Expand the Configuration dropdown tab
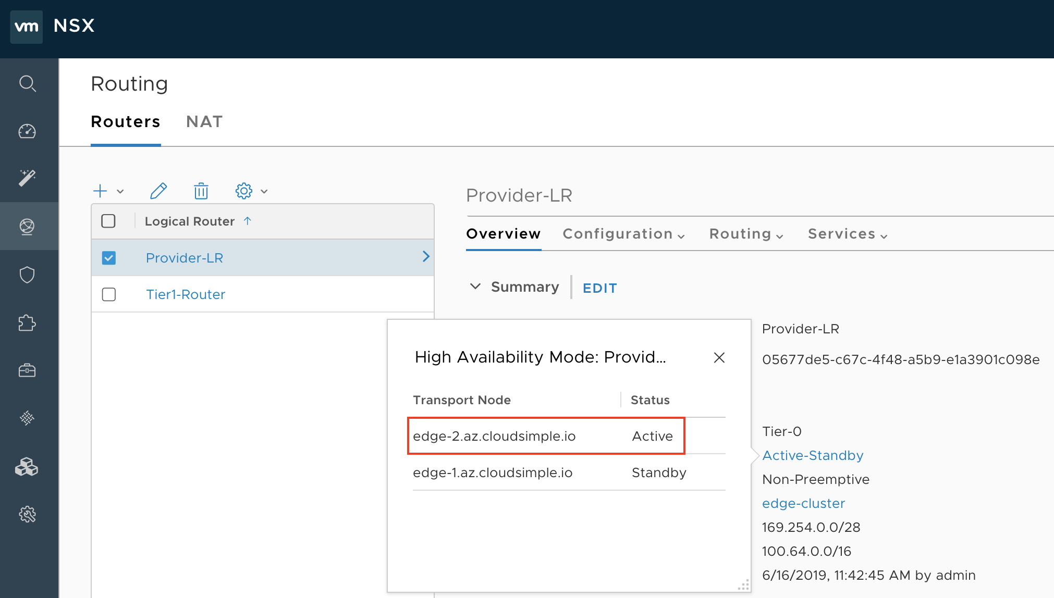This screenshot has width=1054, height=598. point(624,234)
